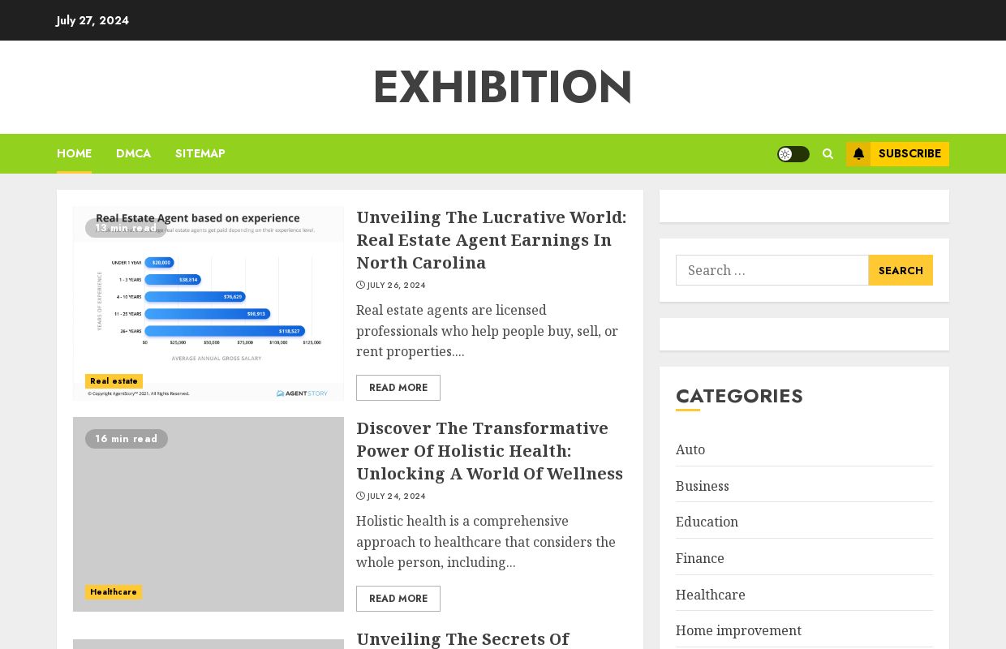The image size is (1006, 649).
Task: Select the Education category
Action: 707,522
